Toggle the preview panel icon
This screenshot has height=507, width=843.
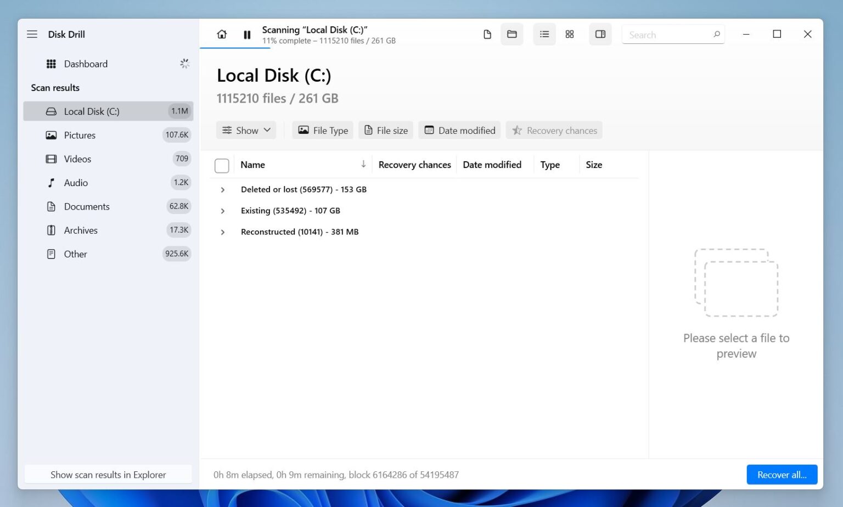tap(600, 34)
